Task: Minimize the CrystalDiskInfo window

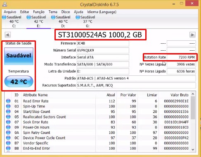Action: point(174,4)
